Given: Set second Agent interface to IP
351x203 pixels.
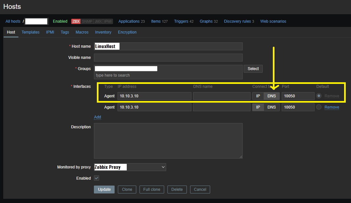Looking at the screenshot, I should pyautogui.click(x=258, y=107).
